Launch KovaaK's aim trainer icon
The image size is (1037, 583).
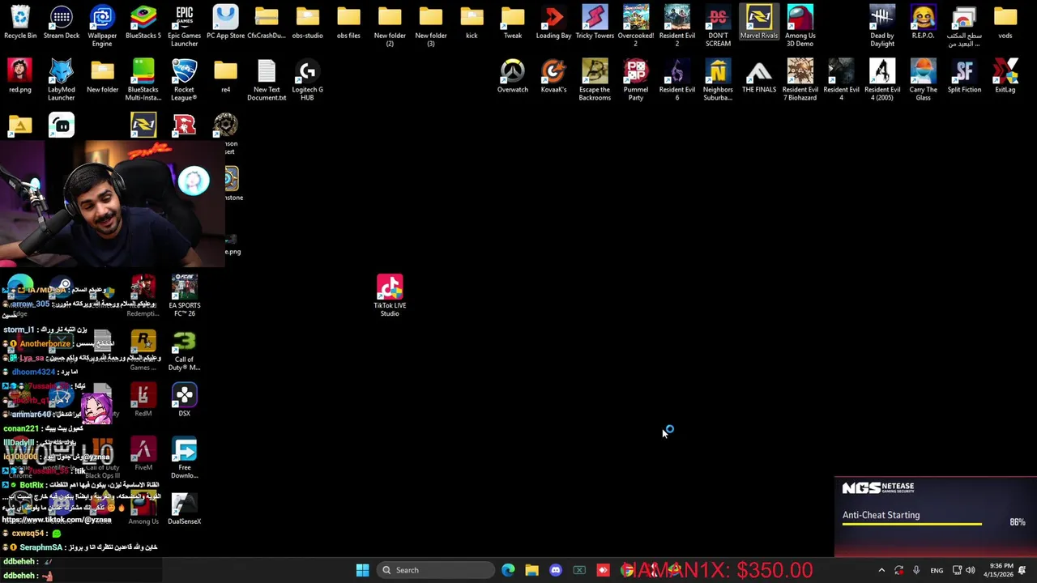point(553,76)
